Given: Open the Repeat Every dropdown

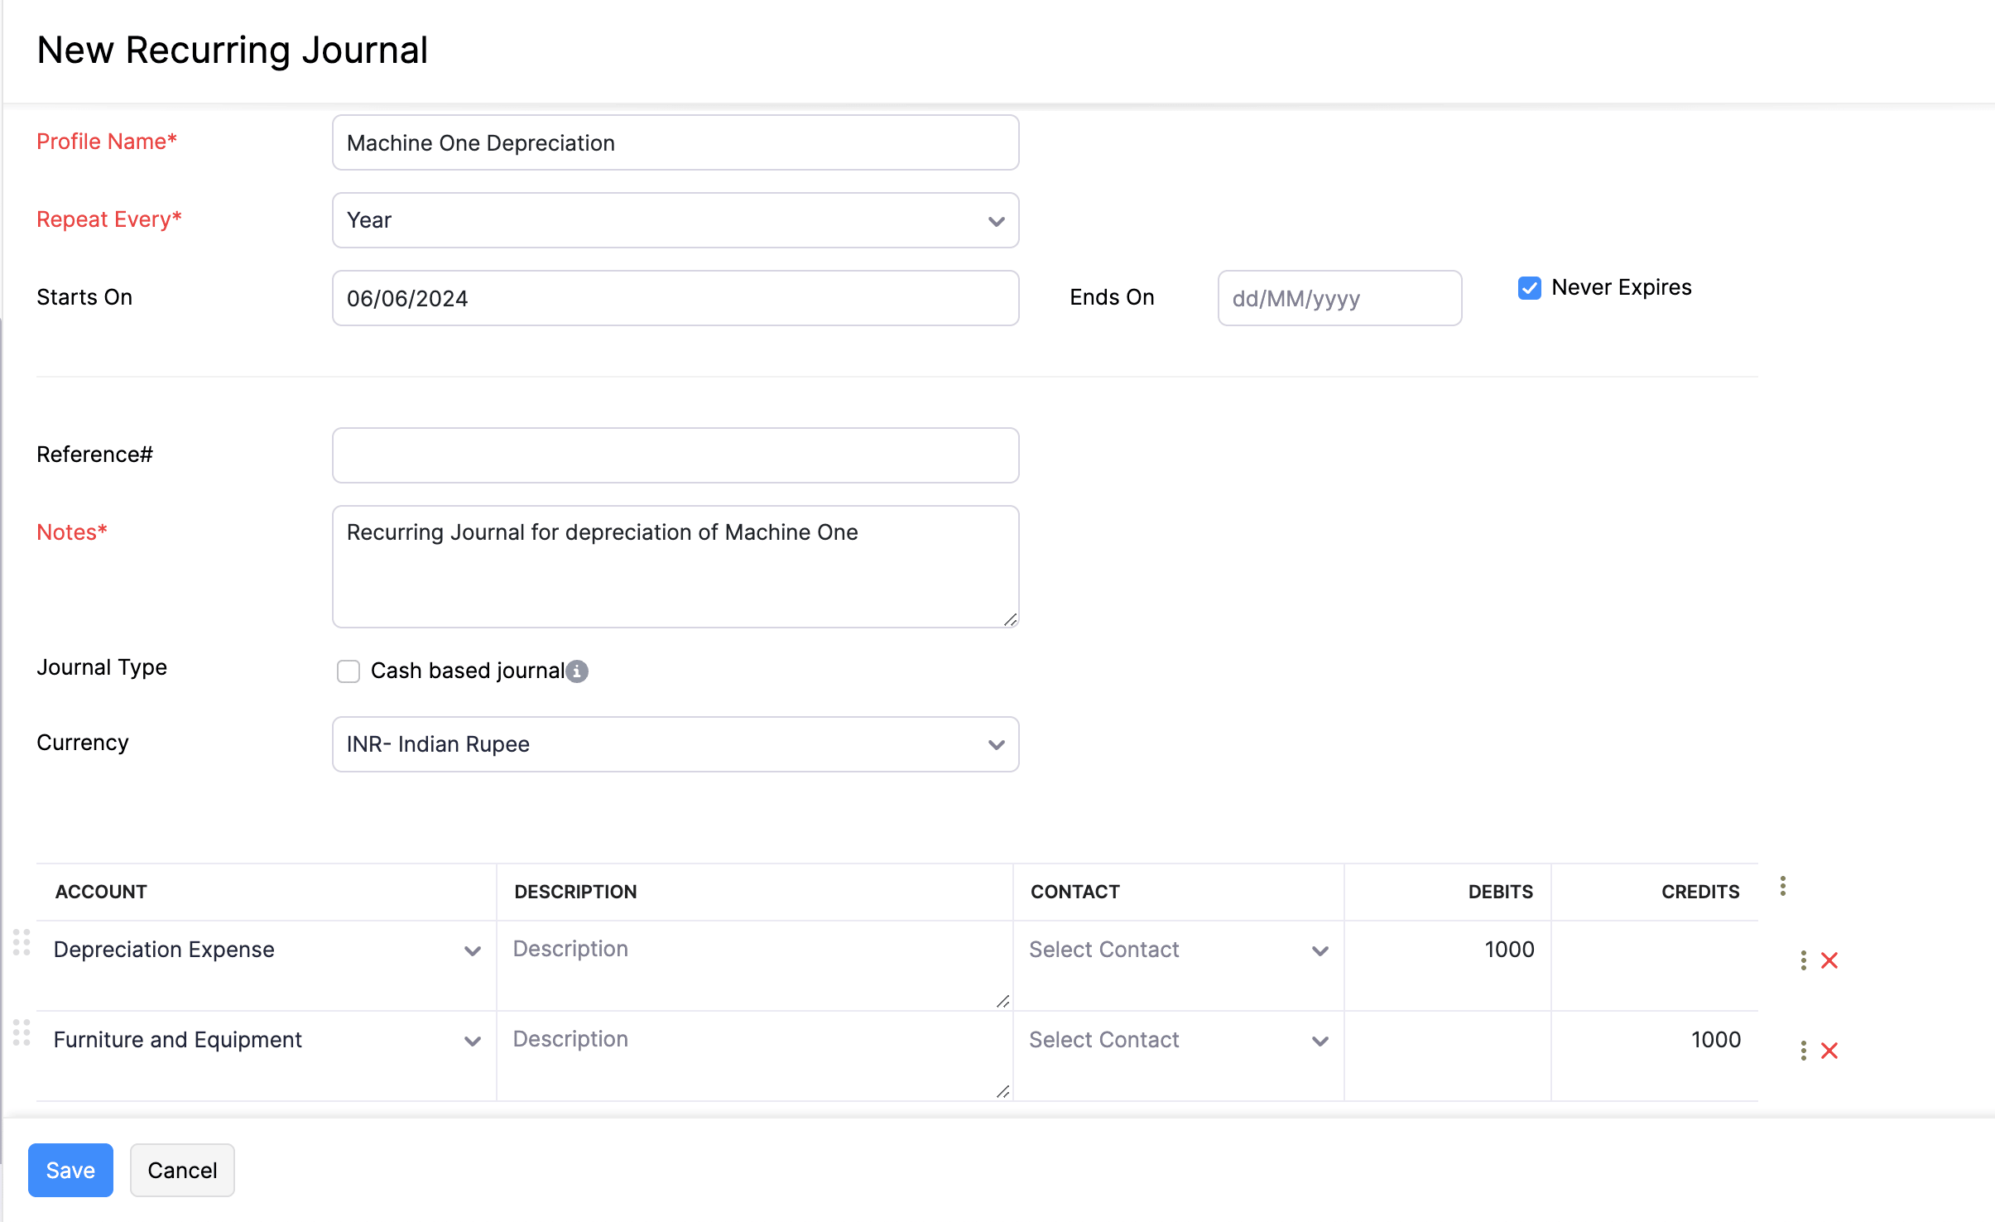Looking at the screenshot, I should pos(675,220).
